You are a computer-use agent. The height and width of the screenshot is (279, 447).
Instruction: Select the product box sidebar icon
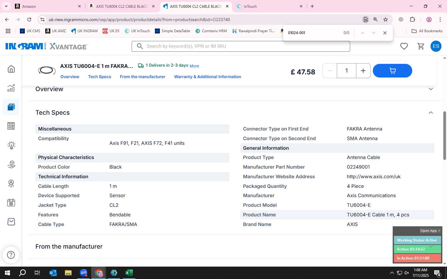(11, 107)
